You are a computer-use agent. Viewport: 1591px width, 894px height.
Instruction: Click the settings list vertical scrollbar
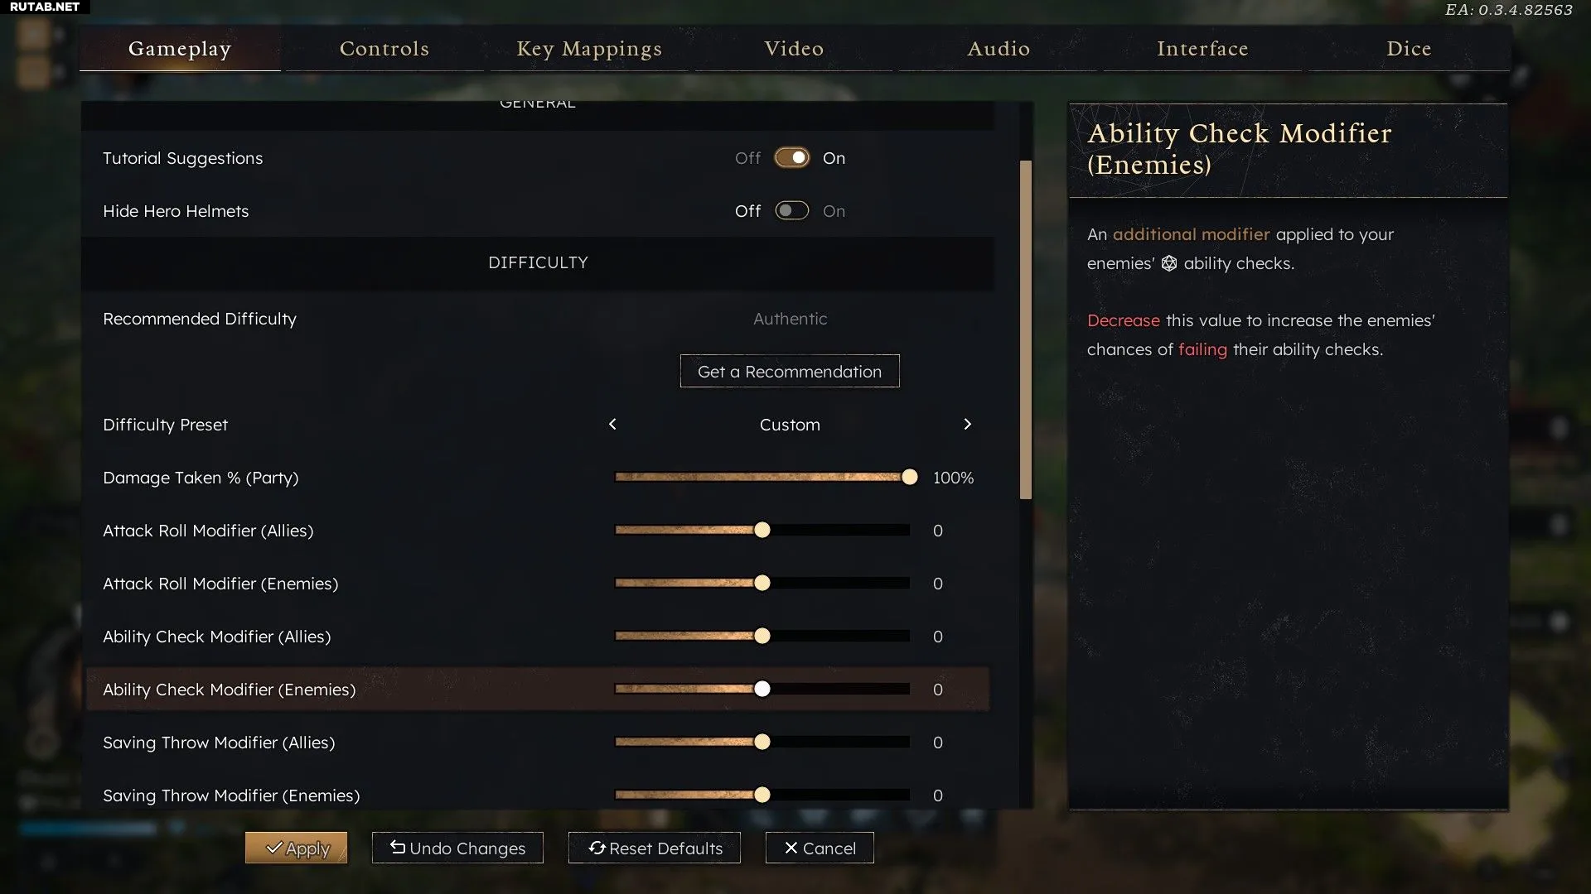(x=1026, y=329)
